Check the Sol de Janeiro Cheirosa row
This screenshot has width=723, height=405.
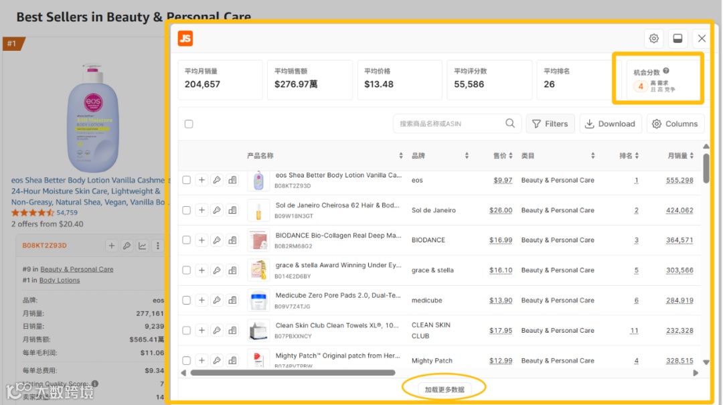186,210
